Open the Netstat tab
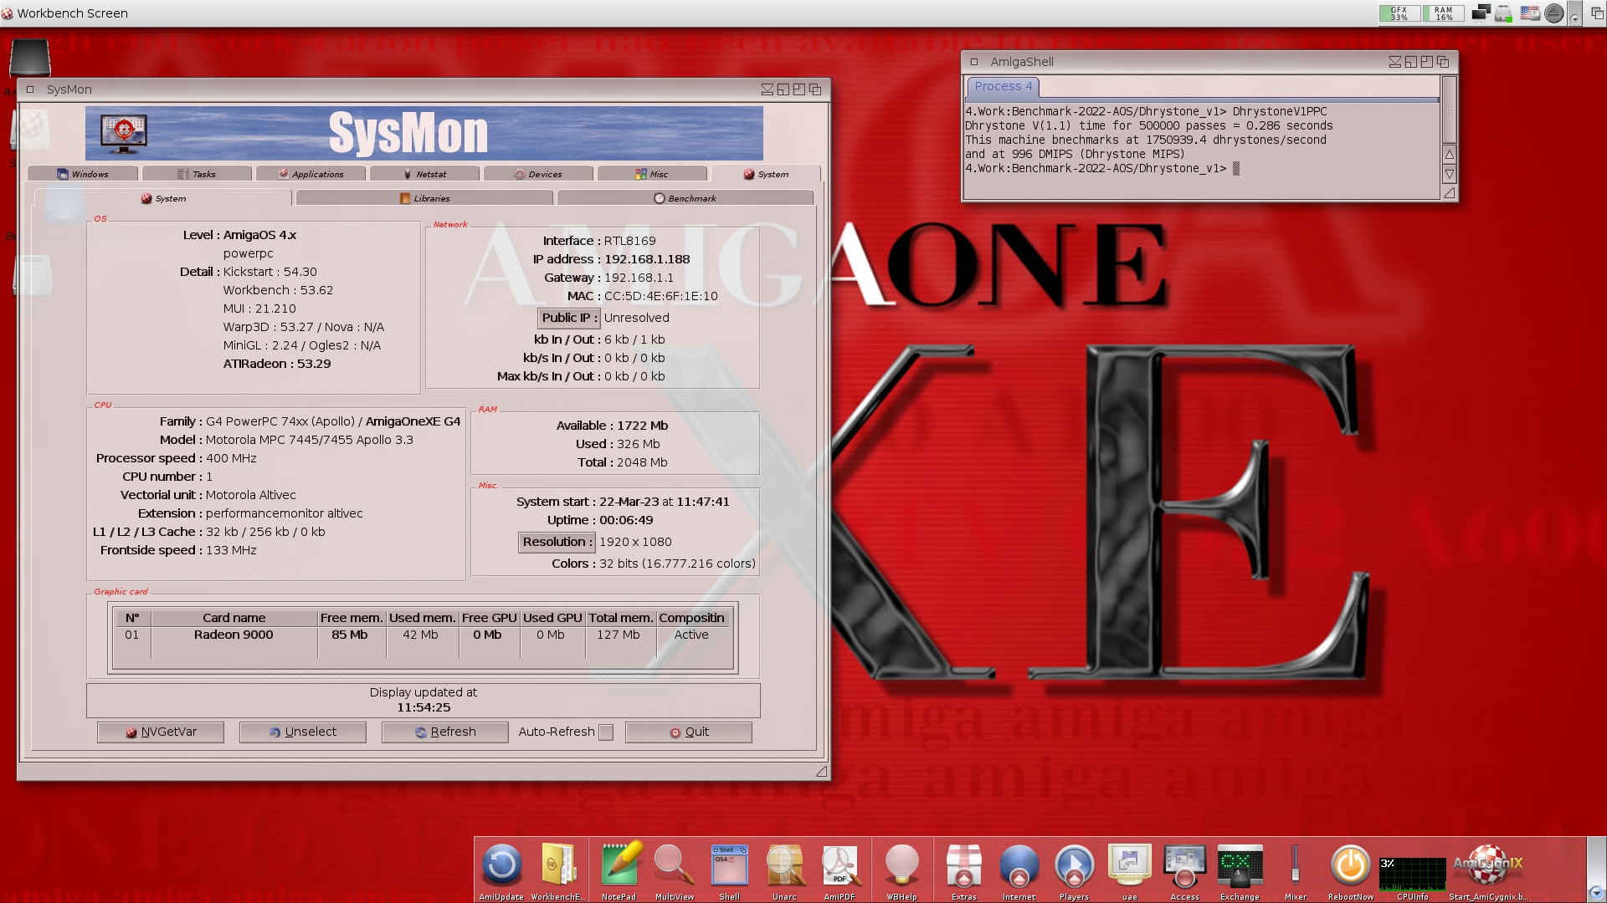Screen dimensions: 1607x903 (x=424, y=174)
